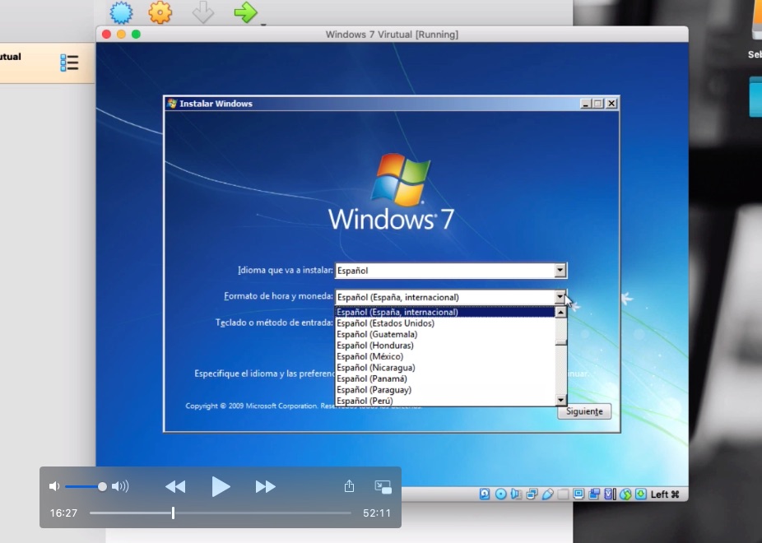Click the green Show arrow icon
Viewport: 762px width, 543px height.
click(245, 12)
